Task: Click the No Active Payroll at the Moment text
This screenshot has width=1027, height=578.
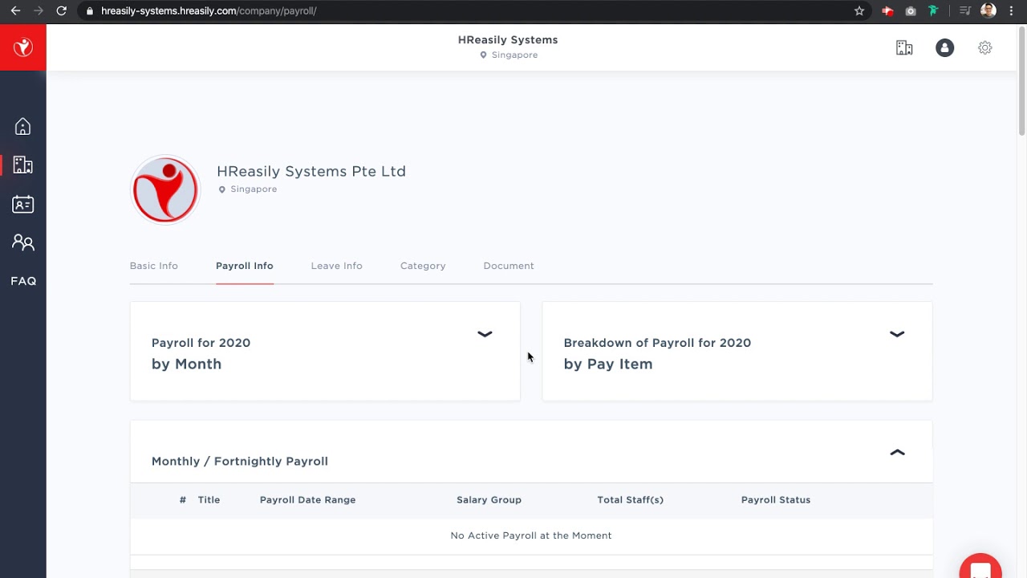Action: tap(531, 535)
